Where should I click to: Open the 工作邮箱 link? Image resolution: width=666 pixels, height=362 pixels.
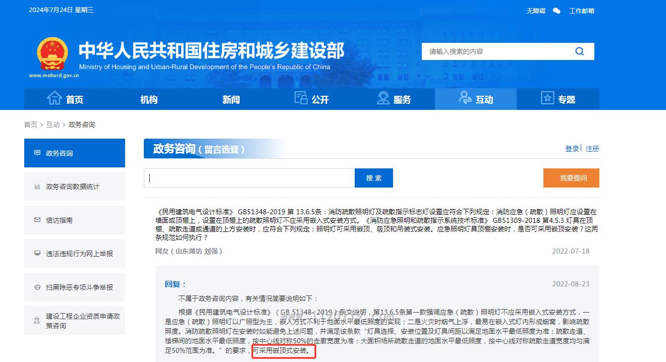(582, 11)
